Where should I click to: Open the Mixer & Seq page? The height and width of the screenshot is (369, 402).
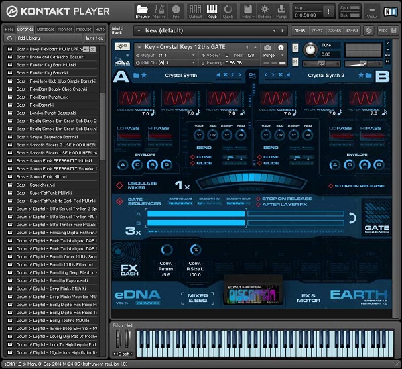coord(198,298)
